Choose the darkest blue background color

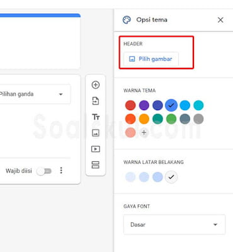click(x=157, y=177)
